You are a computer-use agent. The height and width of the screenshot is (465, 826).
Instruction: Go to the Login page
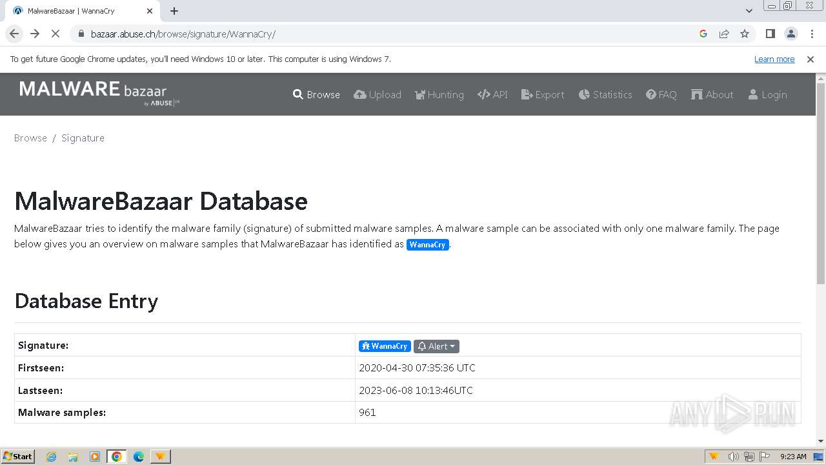[x=767, y=94]
